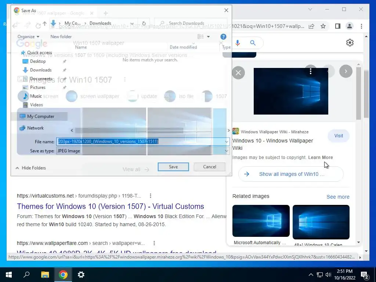Sort by the Name column header

(81, 47)
